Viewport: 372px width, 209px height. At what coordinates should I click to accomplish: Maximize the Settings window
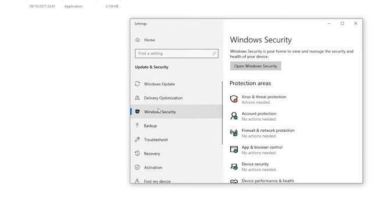click(x=342, y=23)
